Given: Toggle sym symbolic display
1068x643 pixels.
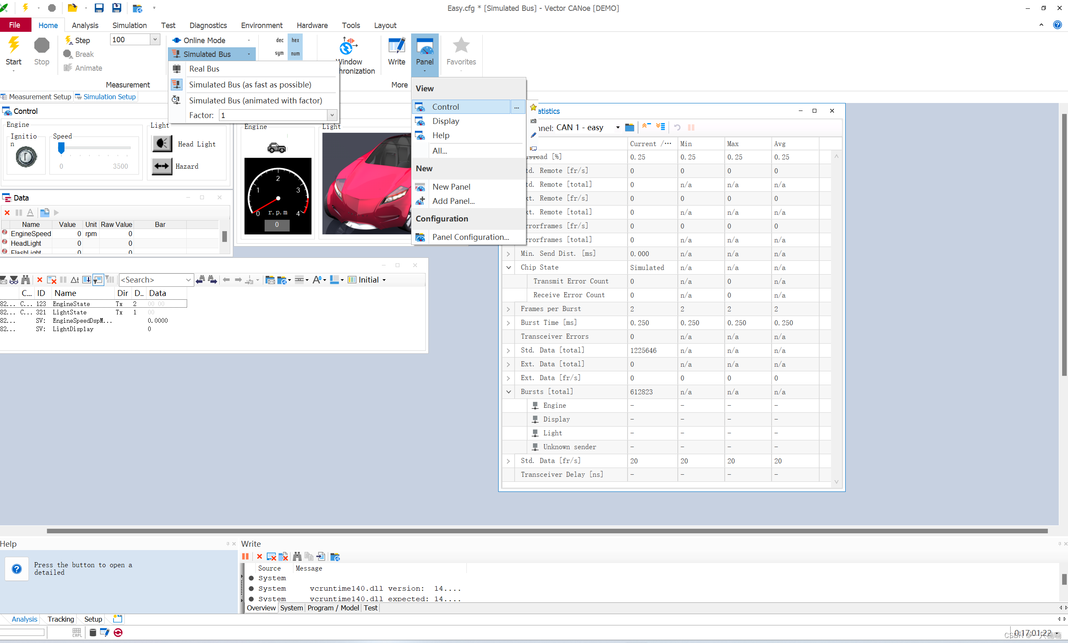Looking at the screenshot, I should coord(280,54).
